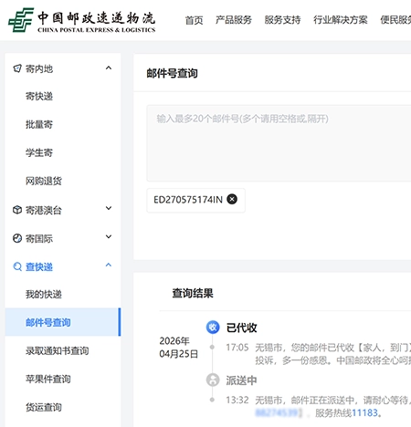Select 网购退货 in the sidebar
This screenshot has height=427, width=411.
point(44,181)
